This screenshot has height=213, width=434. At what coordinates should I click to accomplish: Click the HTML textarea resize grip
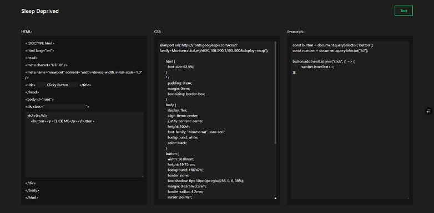(143, 176)
